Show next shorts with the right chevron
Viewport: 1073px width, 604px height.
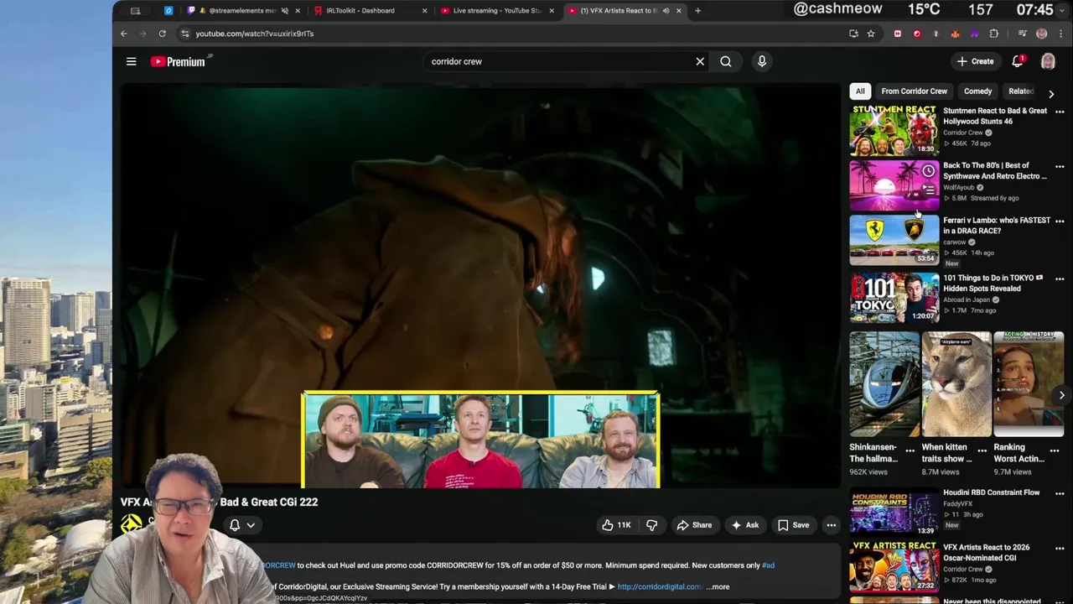point(1061,395)
